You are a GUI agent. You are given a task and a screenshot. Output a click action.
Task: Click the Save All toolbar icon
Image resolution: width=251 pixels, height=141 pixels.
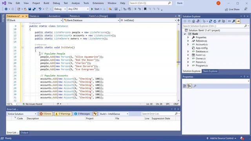[34, 9]
